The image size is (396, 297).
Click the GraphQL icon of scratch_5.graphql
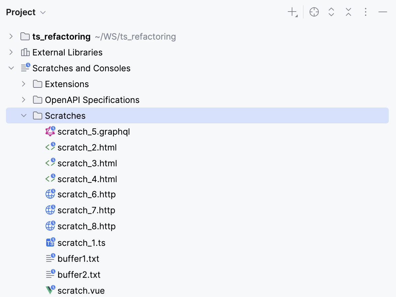click(x=50, y=131)
